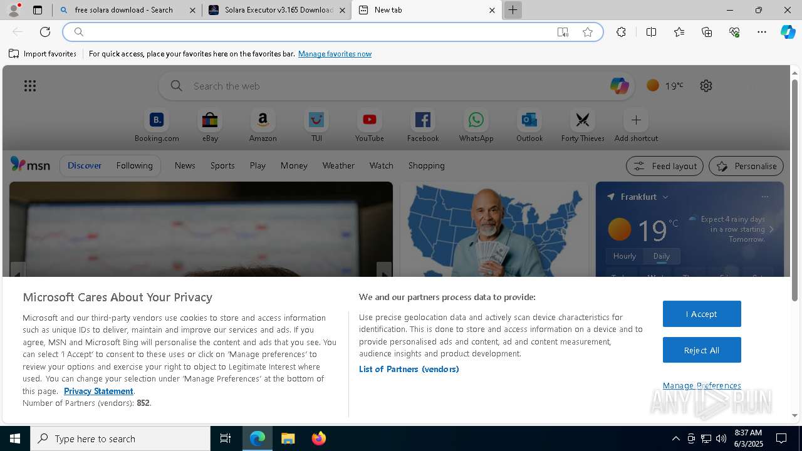Open the immersive reader icon in address bar

[563, 32]
